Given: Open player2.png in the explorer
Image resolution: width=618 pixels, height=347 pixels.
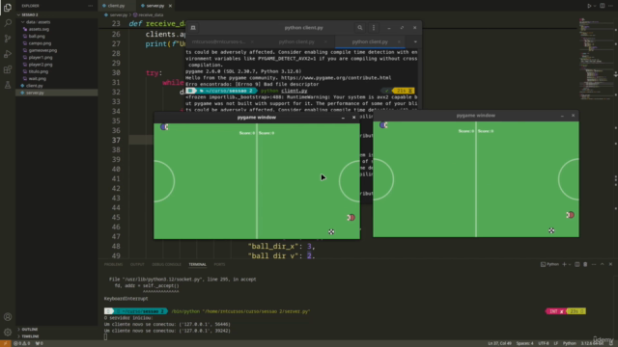Looking at the screenshot, I should click(41, 65).
